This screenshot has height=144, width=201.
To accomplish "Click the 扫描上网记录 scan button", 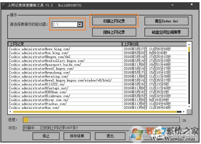I will (114, 21).
